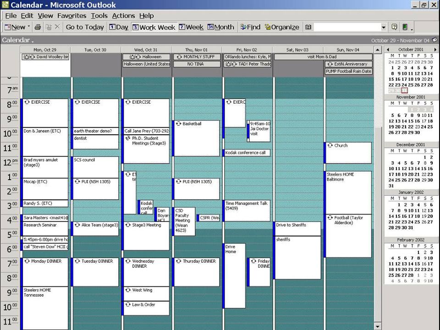Open the Favorites menu

pos(71,16)
